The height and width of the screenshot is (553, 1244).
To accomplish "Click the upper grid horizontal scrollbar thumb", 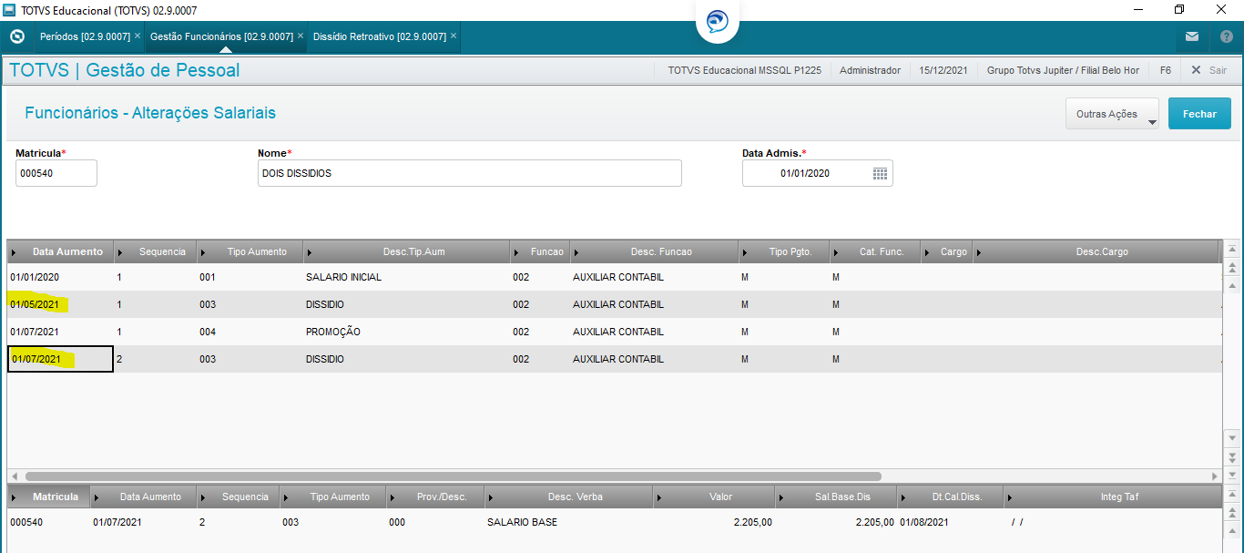I will pos(453,476).
